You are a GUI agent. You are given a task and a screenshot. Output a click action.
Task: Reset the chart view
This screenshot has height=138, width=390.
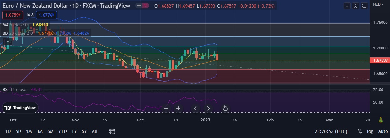pyautogui.click(x=225, y=109)
